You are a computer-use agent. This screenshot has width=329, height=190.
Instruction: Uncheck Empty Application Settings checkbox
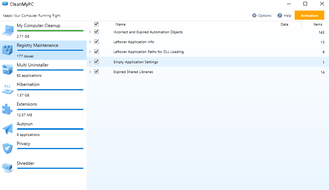tap(97, 62)
